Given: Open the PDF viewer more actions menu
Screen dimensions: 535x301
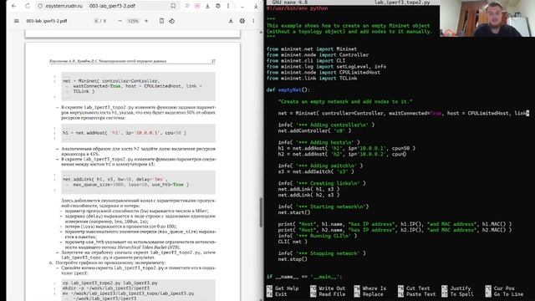Looking at the screenshot, I should tap(253, 21).
